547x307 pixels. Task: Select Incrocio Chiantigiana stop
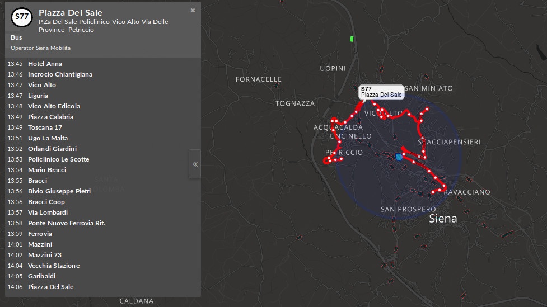[x=60, y=74]
